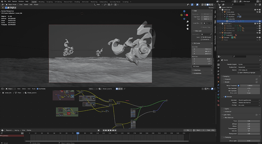Click the viewport pan hand gizmo
The width and height of the screenshot is (262, 144).
point(188,25)
